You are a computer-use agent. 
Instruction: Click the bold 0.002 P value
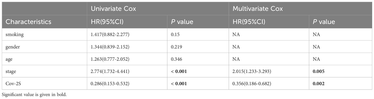click(x=318, y=84)
